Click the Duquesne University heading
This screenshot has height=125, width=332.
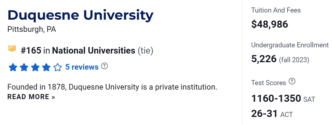coord(81,15)
